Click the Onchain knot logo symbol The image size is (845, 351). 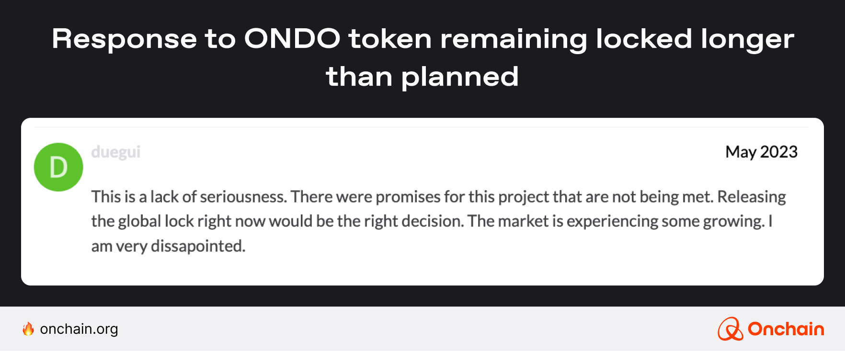pyautogui.click(x=730, y=329)
